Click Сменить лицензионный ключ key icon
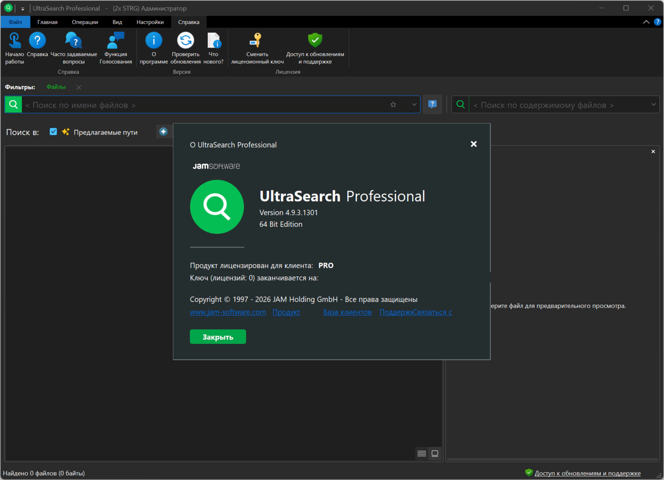 tap(257, 48)
